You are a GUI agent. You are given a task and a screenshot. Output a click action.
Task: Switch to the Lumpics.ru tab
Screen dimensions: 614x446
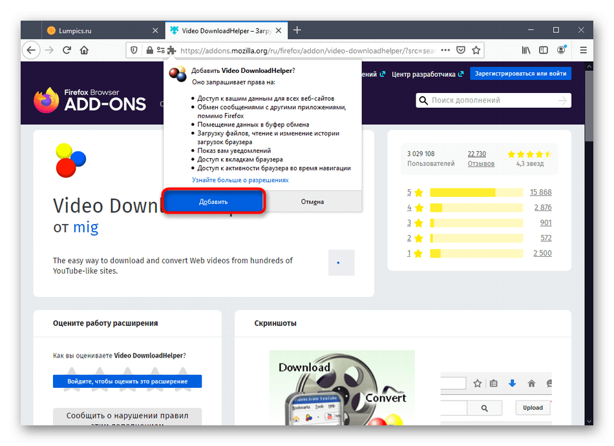103,30
